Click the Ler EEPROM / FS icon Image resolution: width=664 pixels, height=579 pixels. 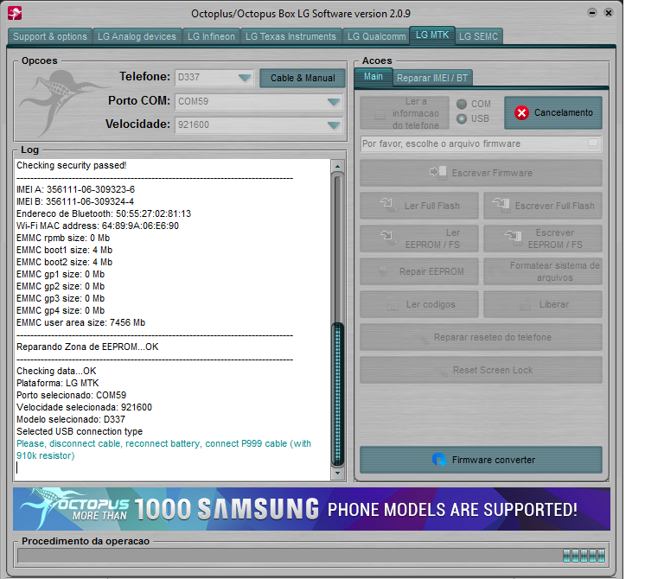[389, 238]
